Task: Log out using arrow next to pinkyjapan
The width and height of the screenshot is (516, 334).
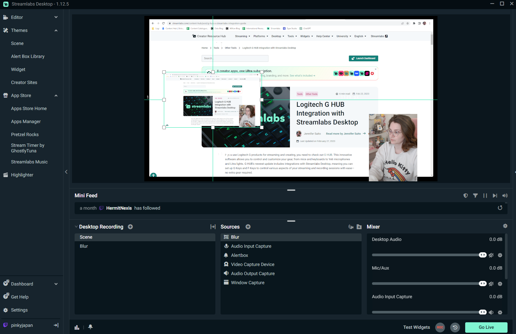Action: [56, 325]
